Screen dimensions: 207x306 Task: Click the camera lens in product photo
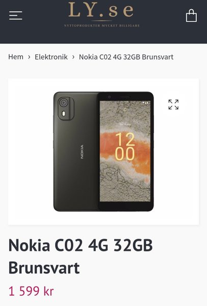[x=63, y=103]
